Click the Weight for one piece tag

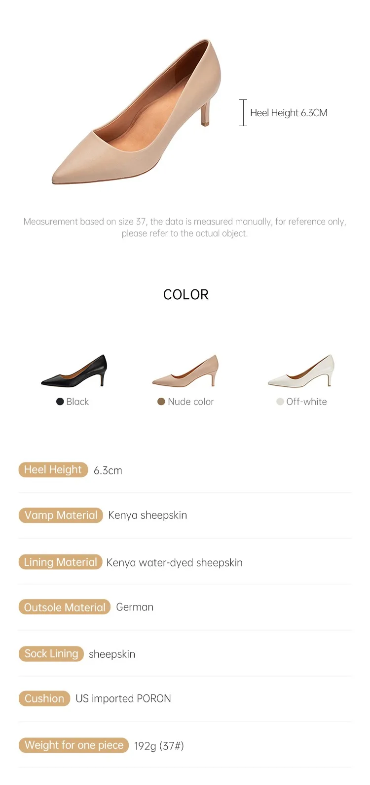tap(74, 745)
